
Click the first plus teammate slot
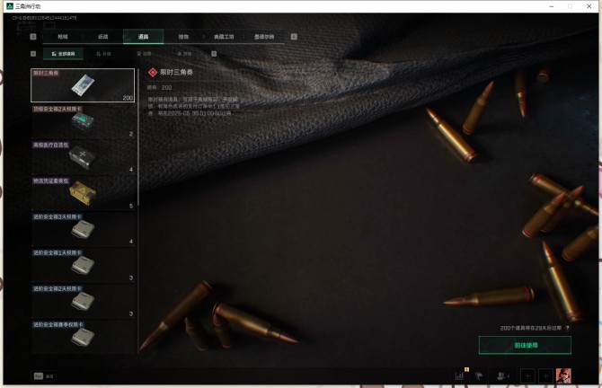[527, 376]
